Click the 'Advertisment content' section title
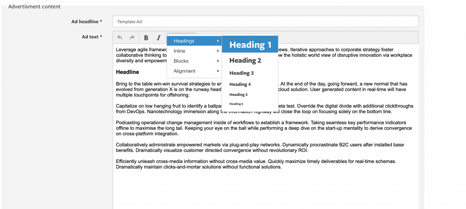466x209 pixels. point(34,6)
